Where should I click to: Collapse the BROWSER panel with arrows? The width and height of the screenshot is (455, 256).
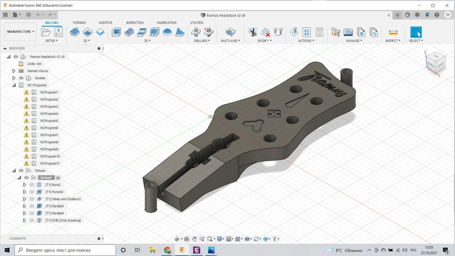click(x=5, y=48)
